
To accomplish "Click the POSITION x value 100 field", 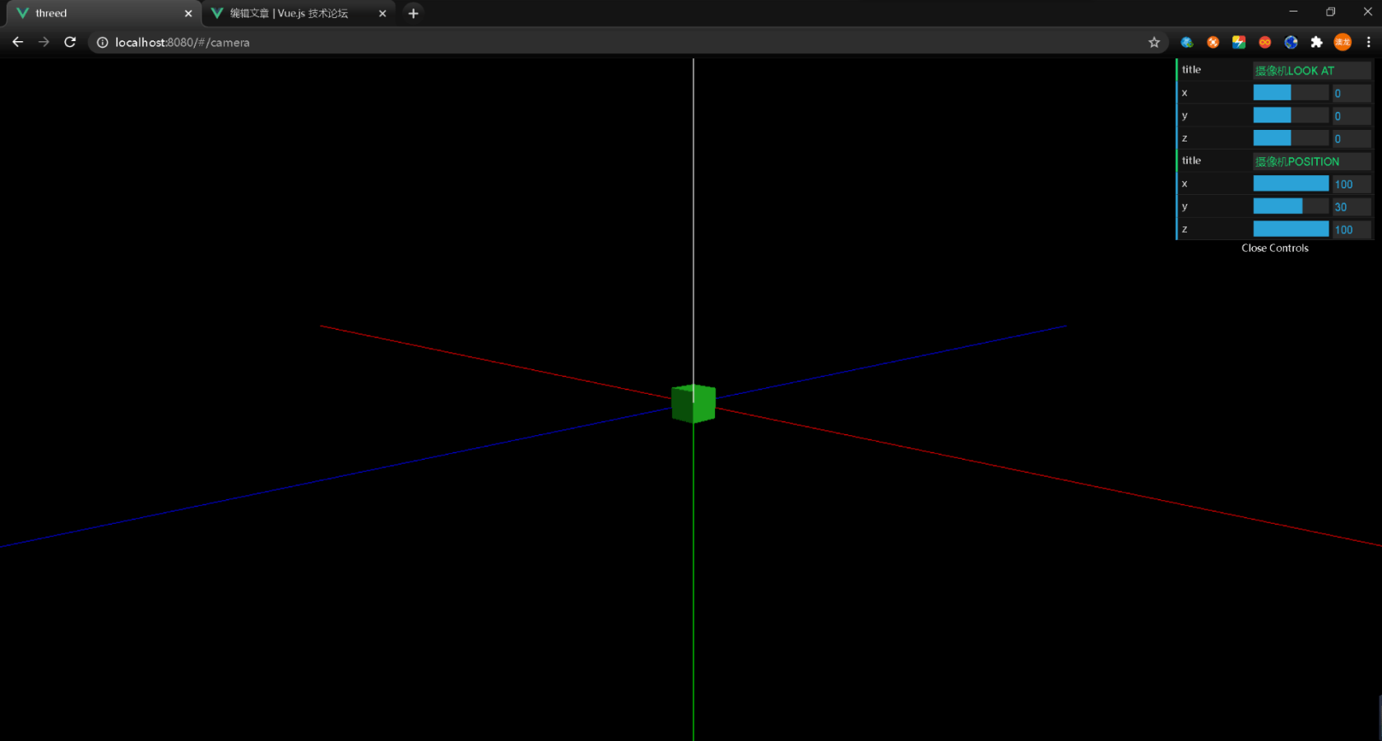I will point(1352,184).
